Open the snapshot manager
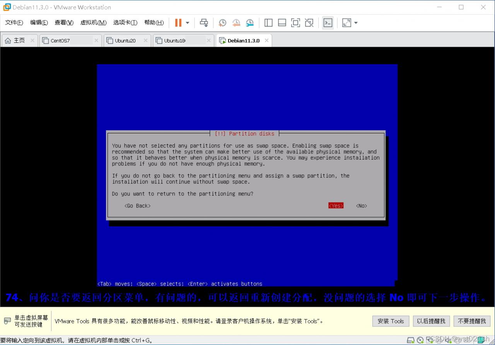Image resolution: width=495 pixels, height=345 pixels. (x=250, y=23)
